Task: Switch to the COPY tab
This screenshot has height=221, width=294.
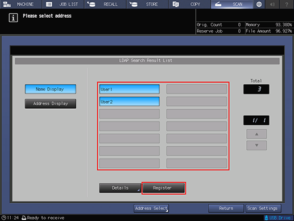Action: (x=190, y=4)
